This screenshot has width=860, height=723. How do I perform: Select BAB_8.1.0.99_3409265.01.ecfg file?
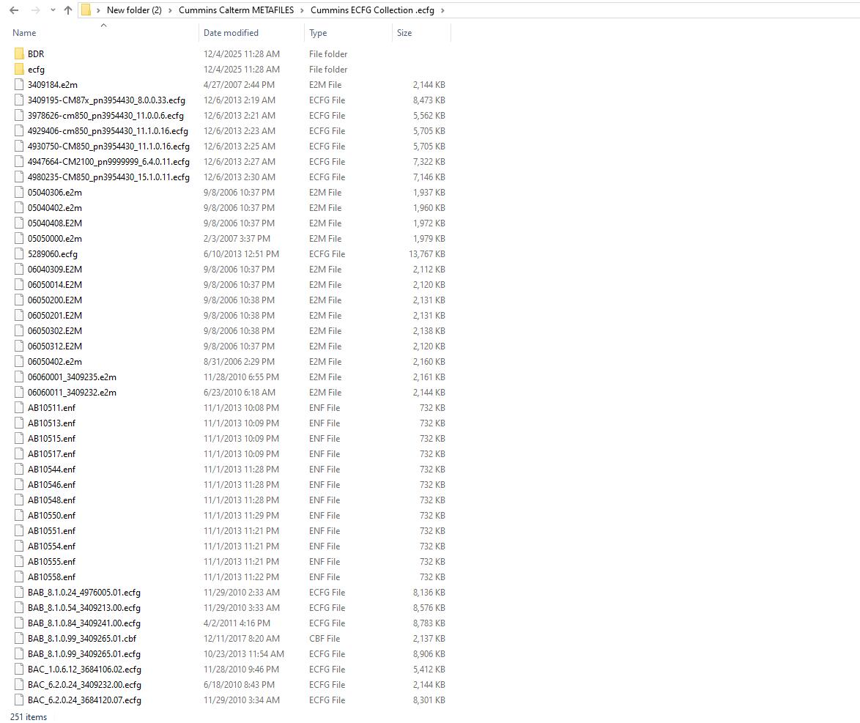(84, 654)
